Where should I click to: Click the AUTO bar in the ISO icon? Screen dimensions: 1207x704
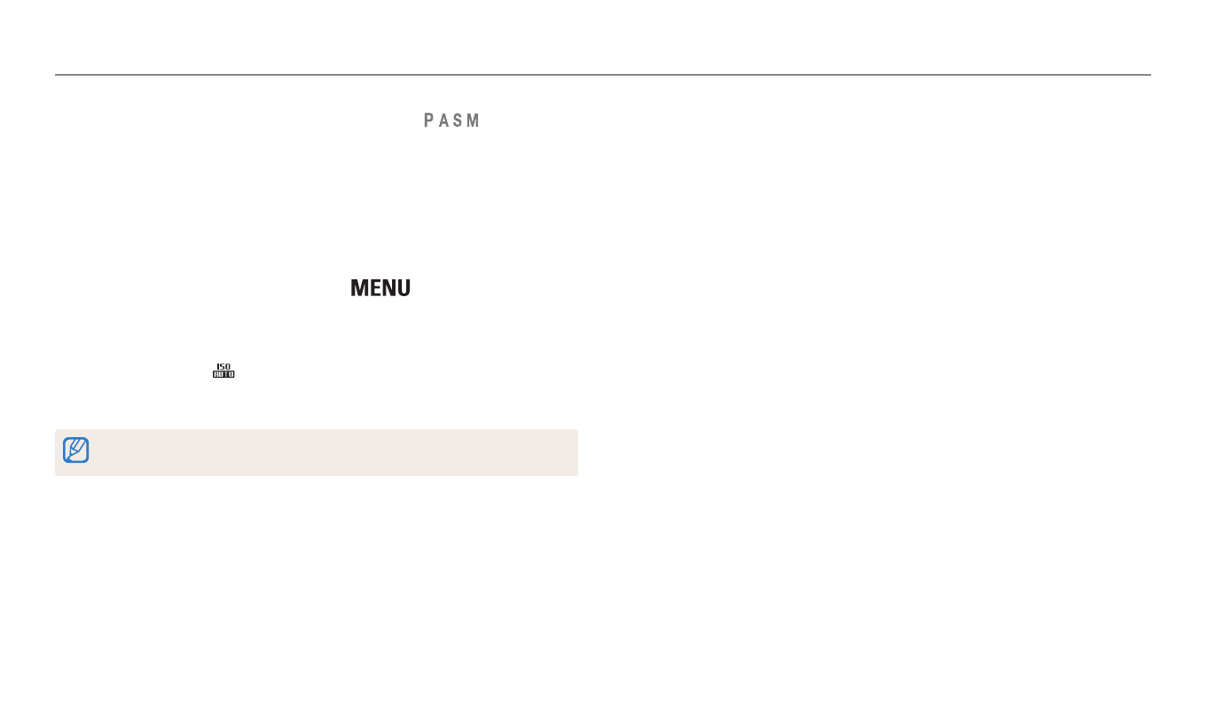(x=223, y=375)
